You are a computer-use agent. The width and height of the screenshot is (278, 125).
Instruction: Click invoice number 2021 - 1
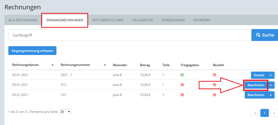click(66, 75)
